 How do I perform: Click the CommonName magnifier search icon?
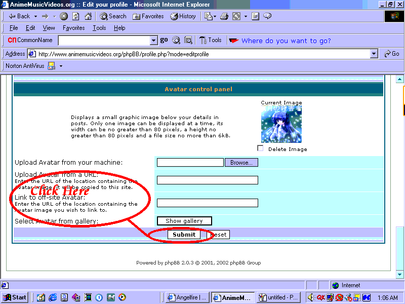click(176, 41)
